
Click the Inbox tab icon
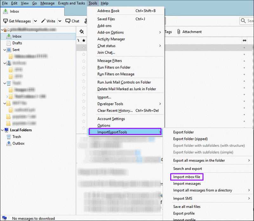click(x=5, y=11)
